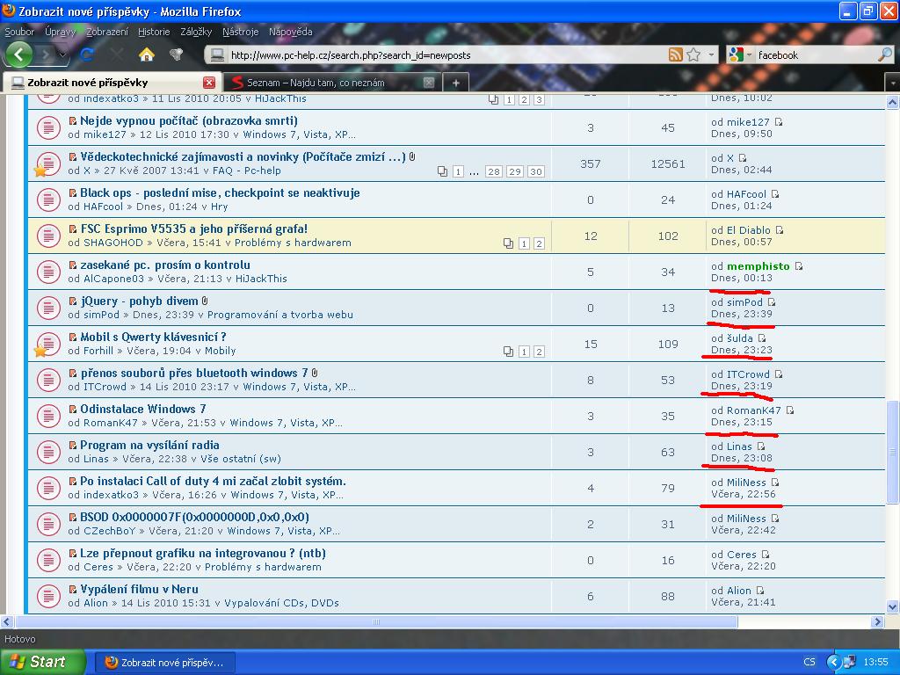Click scroll right arrow of horizontal scrollbar

[877, 621]
